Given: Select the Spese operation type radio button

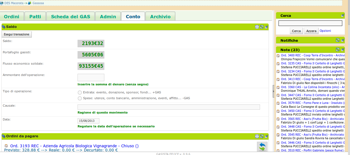Looking at the screenshot, I should [x=80, y=98].
